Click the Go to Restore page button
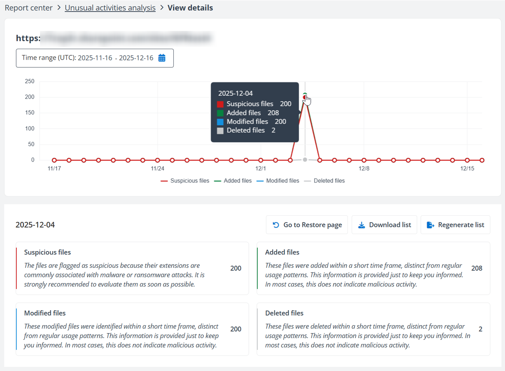Screen dimensions: 505x371 pyautogui.click(x=307, y=224)
